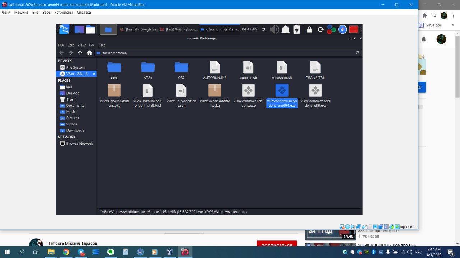Go to parent folder with up arrow
460x258 pixels.
tap(80, 53)
